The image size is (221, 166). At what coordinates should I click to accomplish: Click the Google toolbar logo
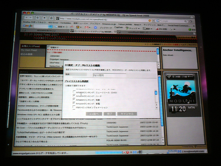(x=28, y=26)
